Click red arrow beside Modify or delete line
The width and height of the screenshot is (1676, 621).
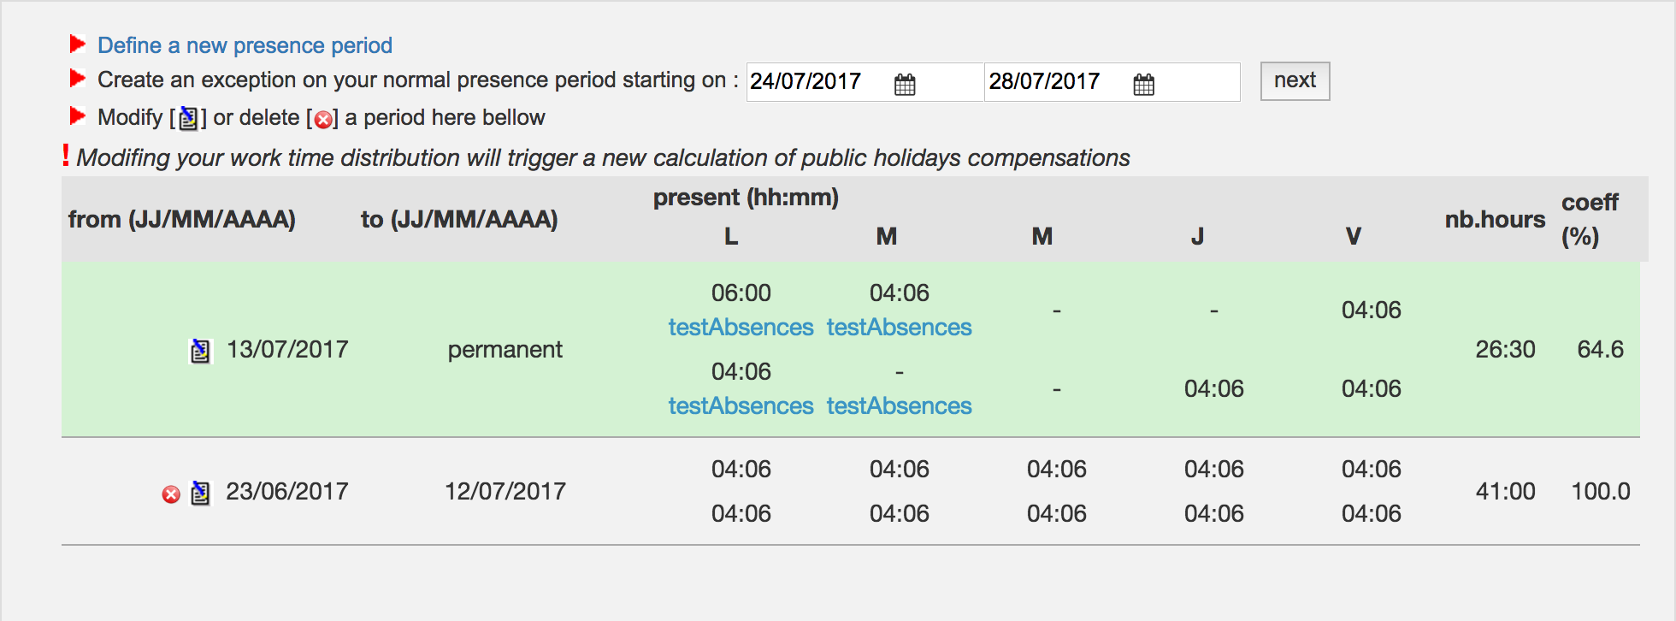tap(78, 115)
